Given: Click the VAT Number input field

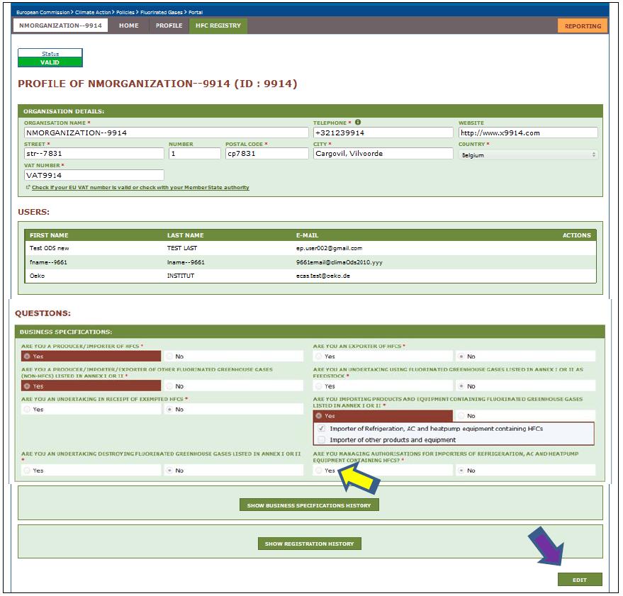Looking at the screenshot, I should pyautogui.click(x=94, y=175).
